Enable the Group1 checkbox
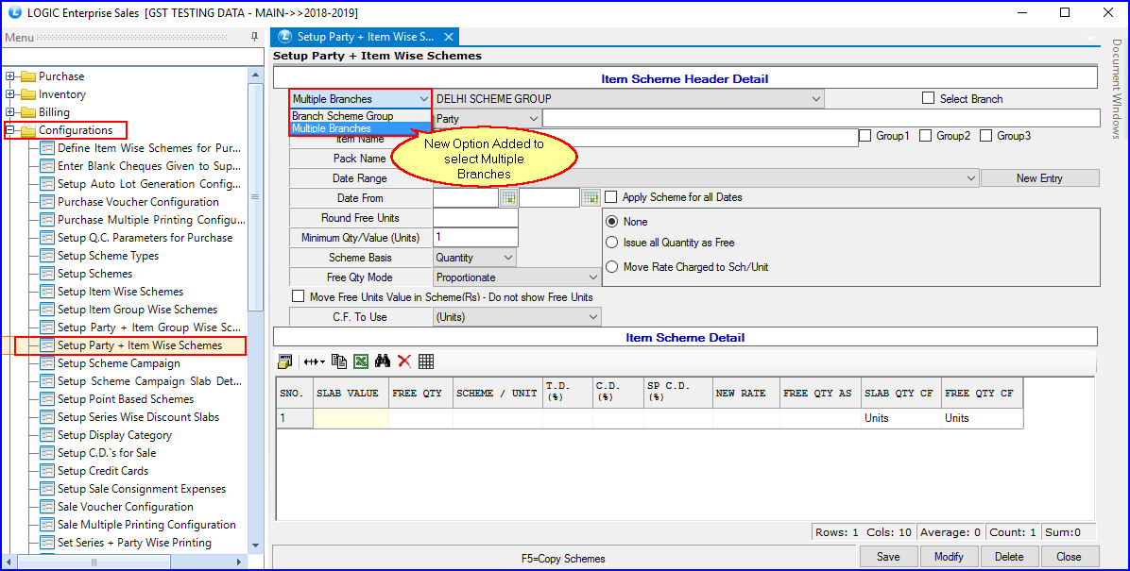 tap(865, 135)
